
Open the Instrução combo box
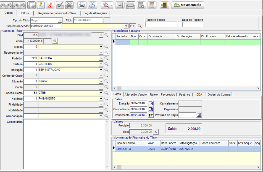point(101,70)
